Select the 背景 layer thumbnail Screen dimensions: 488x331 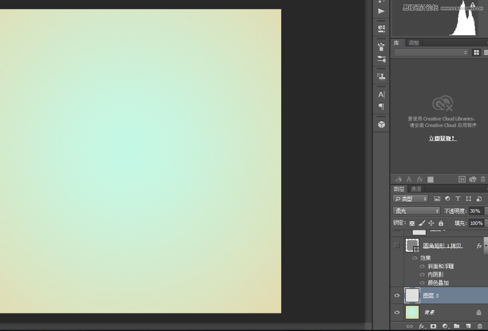pos(412,312)
